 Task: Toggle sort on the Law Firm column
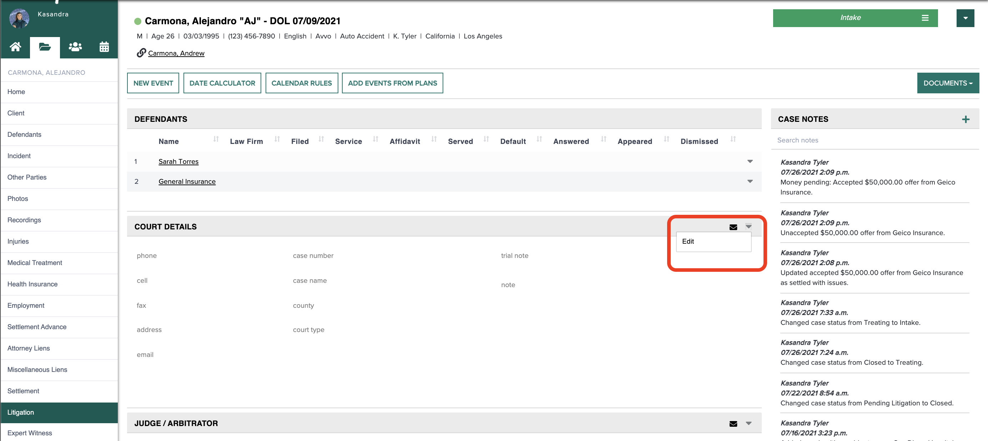(277, 140)
